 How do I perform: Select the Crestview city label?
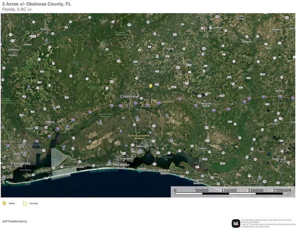tap(129, 96)
